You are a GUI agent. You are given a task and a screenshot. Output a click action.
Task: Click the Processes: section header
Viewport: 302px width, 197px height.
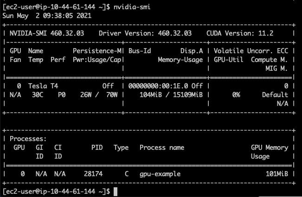(x=27, y=139)
